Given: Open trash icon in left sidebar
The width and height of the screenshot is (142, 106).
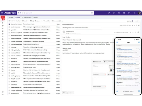Looking at the screenshot, I should tap(3, 29).
